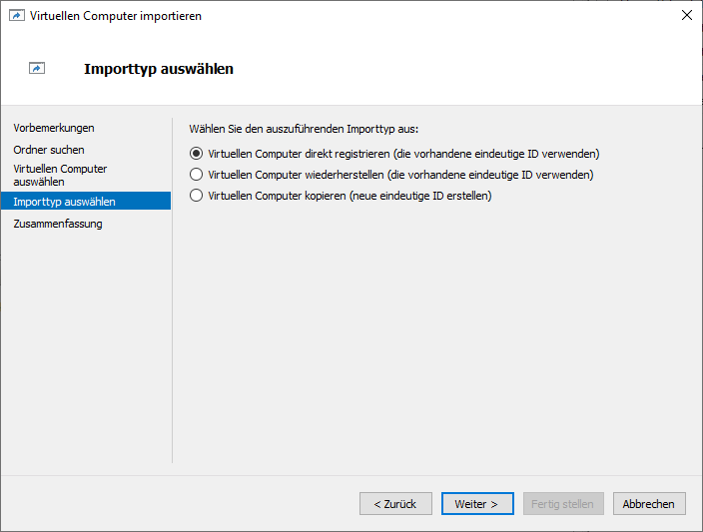Click the import wizard icon in title bar

point(16,15)
